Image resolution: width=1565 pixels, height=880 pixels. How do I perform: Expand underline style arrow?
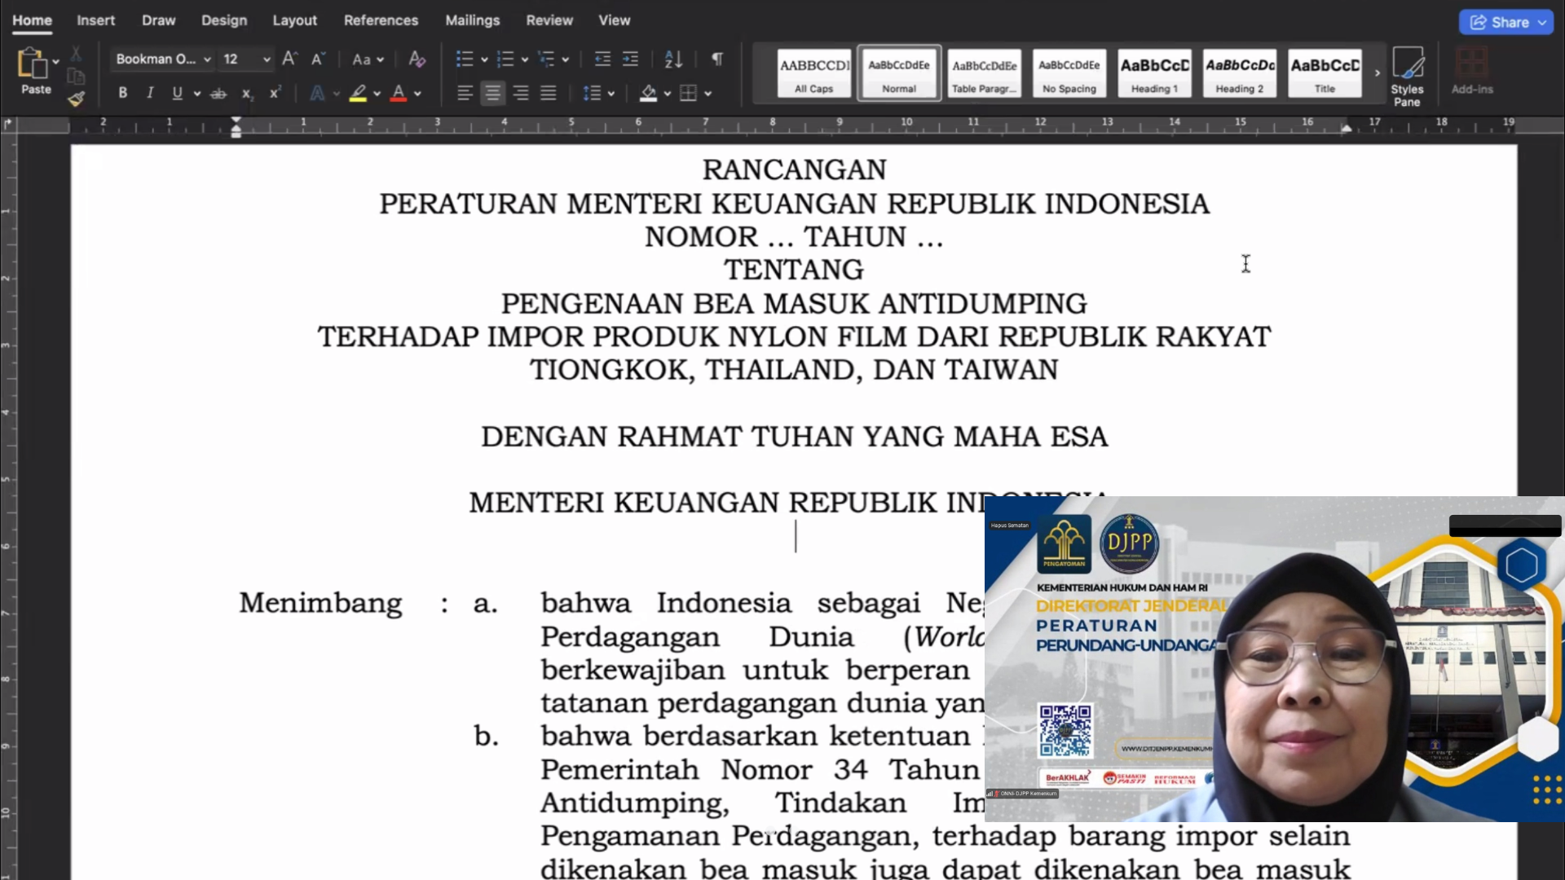tap(197, 94)
